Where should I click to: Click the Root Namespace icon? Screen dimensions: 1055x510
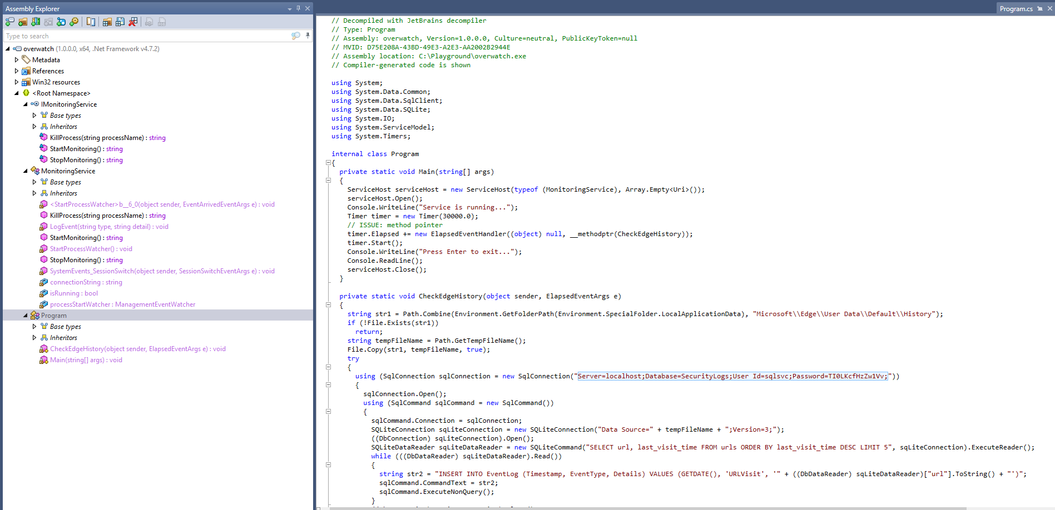pos(26,93)
